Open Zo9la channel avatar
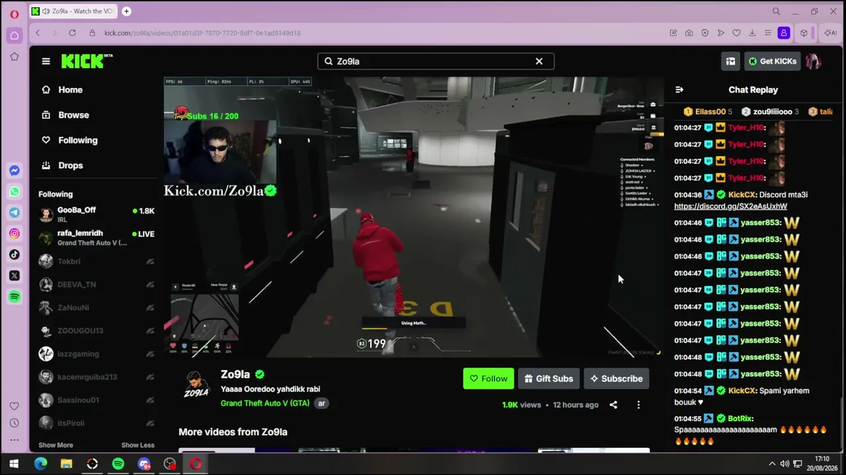This screenshot has width=846, height=475. coord(196,385)
